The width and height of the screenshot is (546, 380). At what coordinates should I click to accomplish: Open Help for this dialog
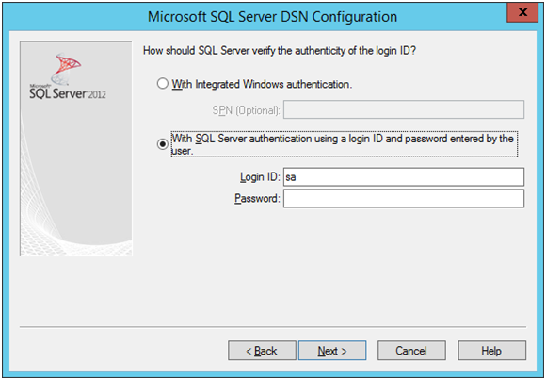click(x=491, y=351)
